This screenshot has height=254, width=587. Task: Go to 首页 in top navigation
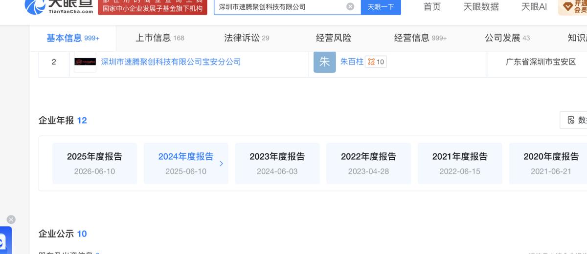(x=432, y=6)
